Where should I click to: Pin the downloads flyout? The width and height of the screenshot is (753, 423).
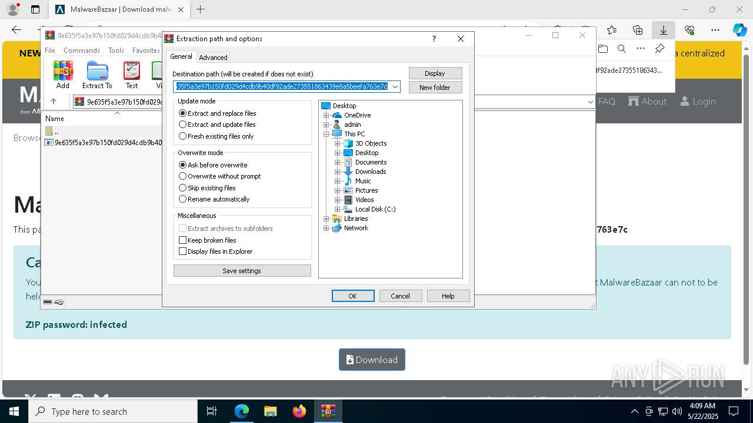659,49
